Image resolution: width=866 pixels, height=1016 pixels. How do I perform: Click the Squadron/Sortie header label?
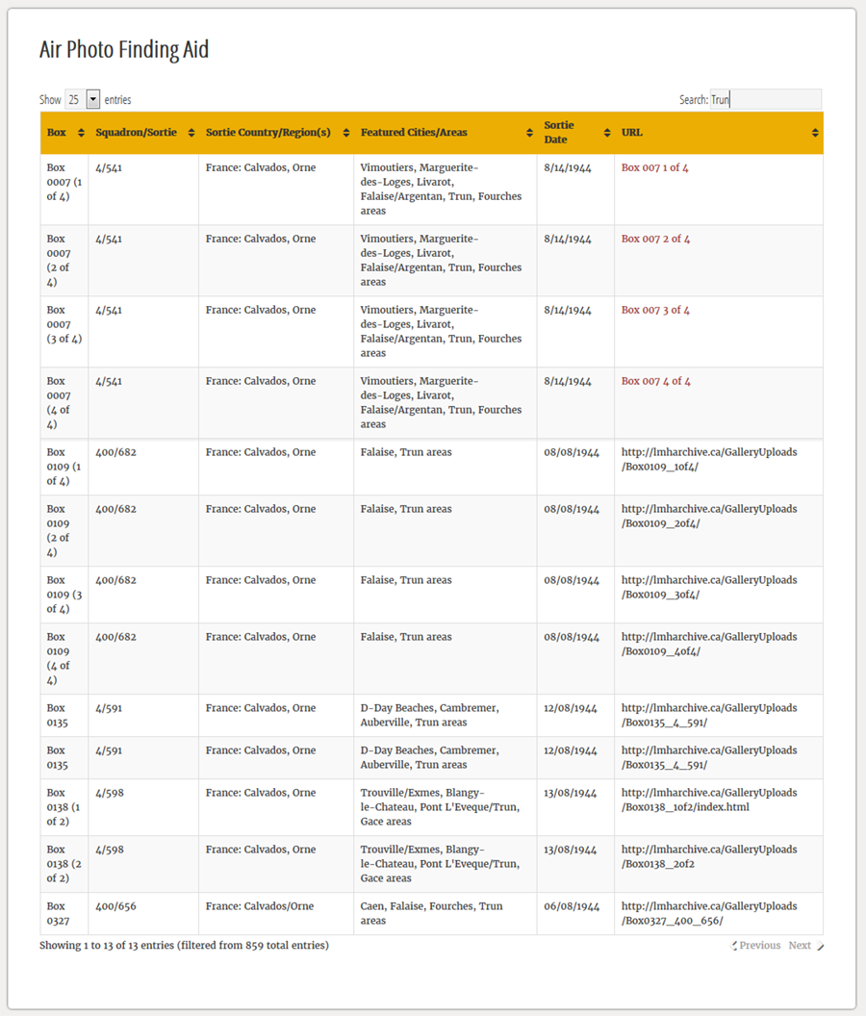[x=136, y=133]
